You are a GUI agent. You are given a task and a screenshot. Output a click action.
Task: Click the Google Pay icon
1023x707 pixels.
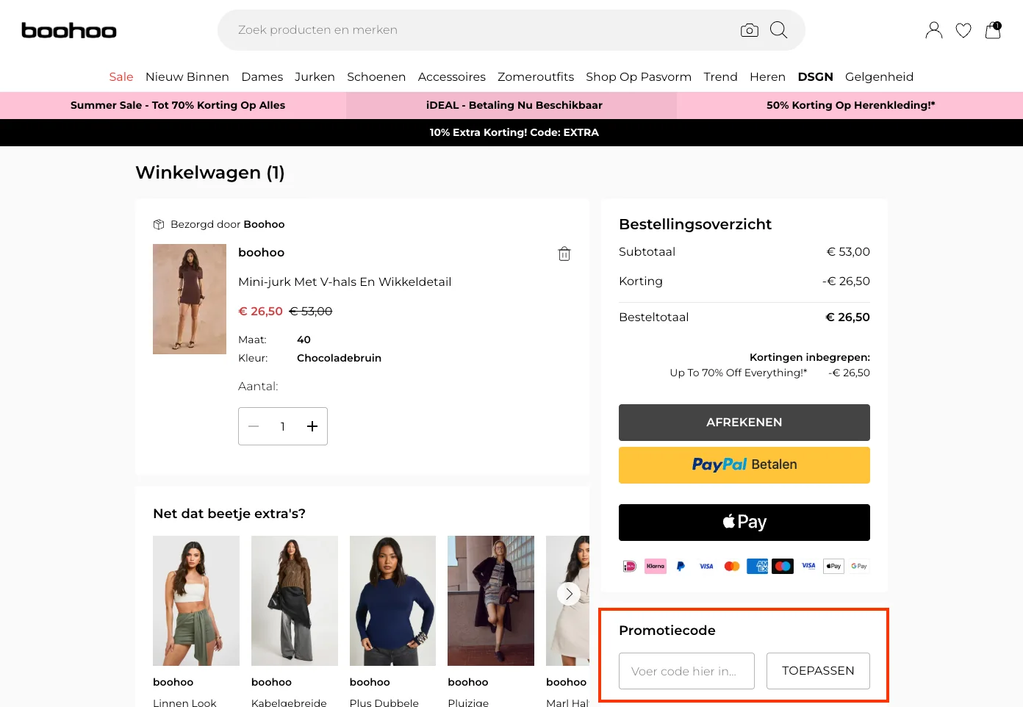(x=859, y=566)
